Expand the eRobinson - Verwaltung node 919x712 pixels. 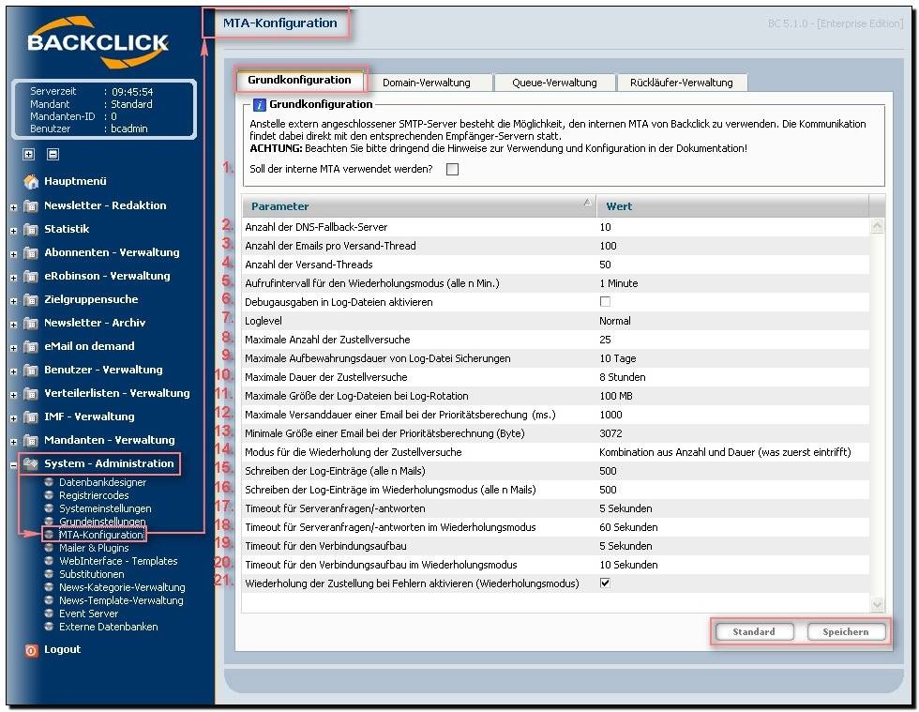[13, 278]
